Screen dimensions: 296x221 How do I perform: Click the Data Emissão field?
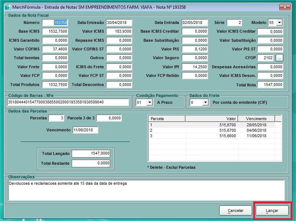tap(119, 22)
